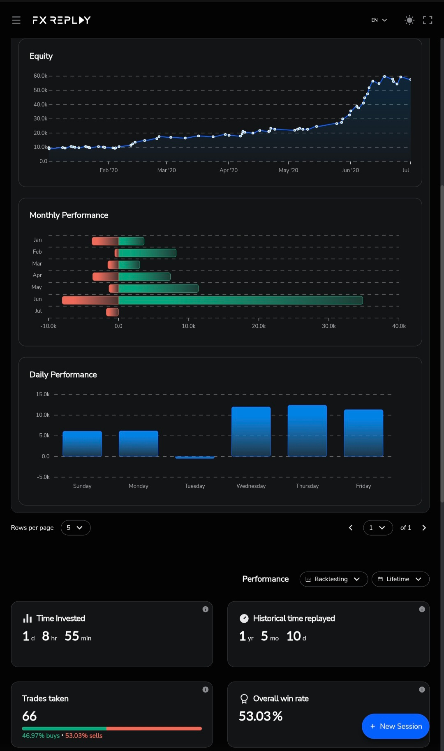Click the Historical time replayed info icon
The width and height of the screenshot is (444, 751).
coord(422,609)
